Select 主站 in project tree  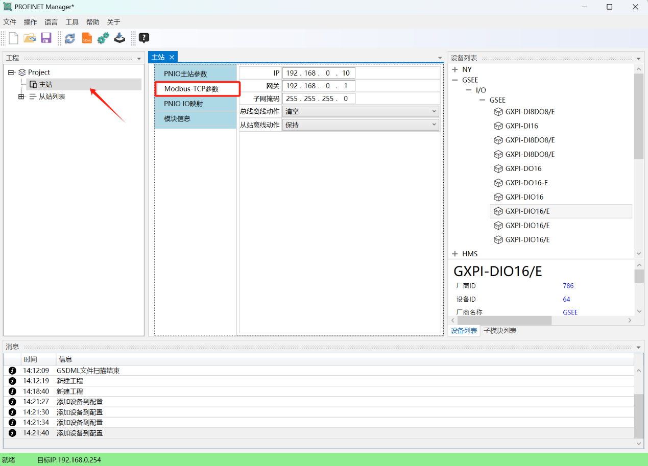[45, 84]
